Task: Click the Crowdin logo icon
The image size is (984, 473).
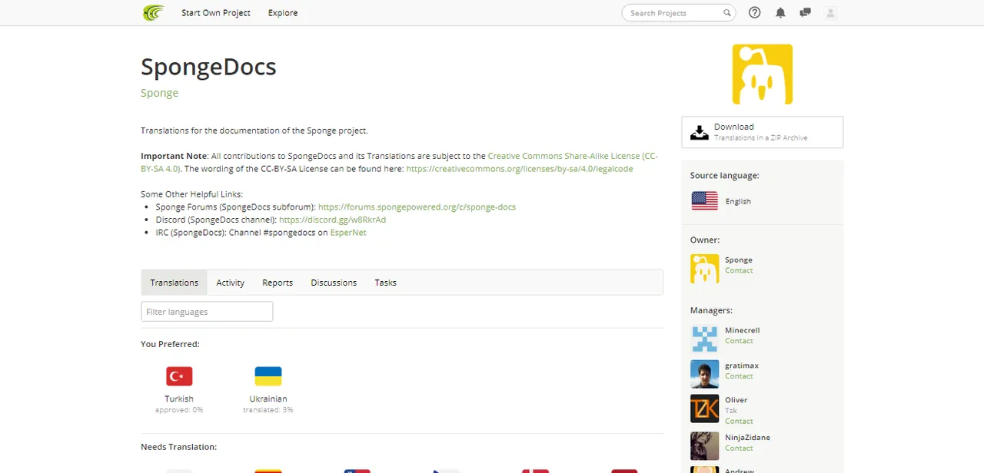Action: (153, 13)
